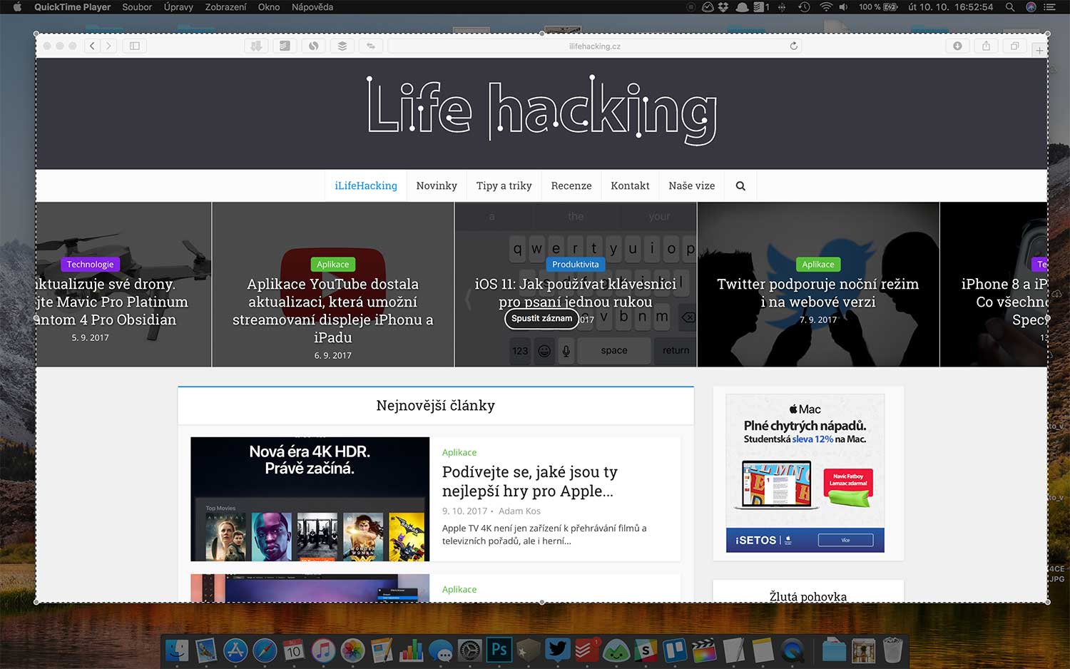The image size is (1070, 669).
Task: Open Wi-Fi status menu
Action: 826,7
